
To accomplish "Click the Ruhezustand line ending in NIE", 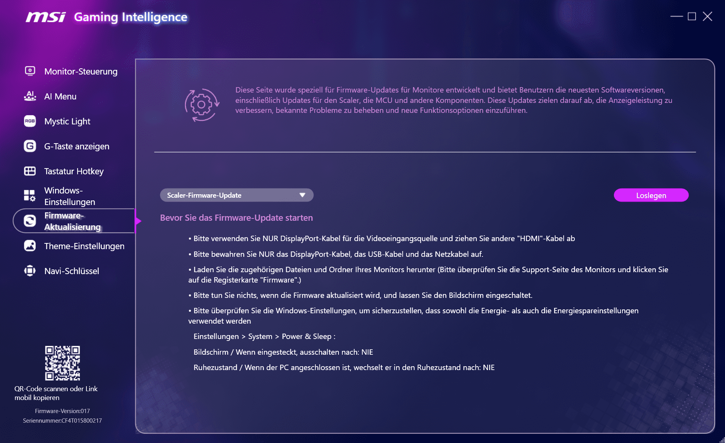I will [x=344, y=367].
